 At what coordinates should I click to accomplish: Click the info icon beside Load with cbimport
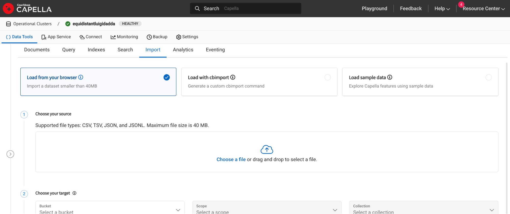click(x=233, y=77)
